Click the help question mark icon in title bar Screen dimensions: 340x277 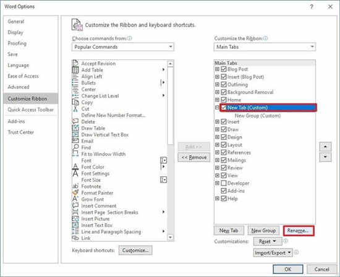[312, 7]
